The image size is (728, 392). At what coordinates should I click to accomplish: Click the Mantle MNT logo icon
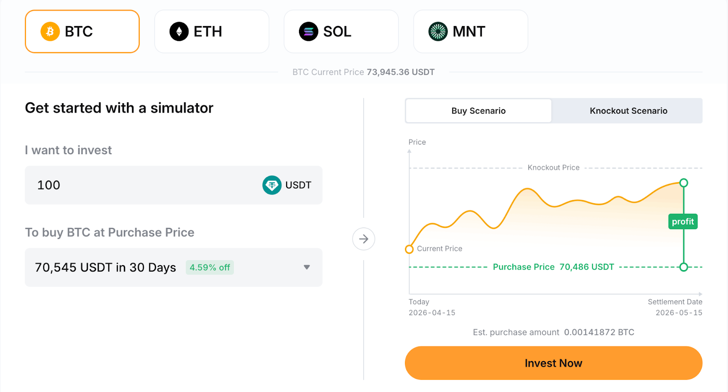tap(438, 31)
